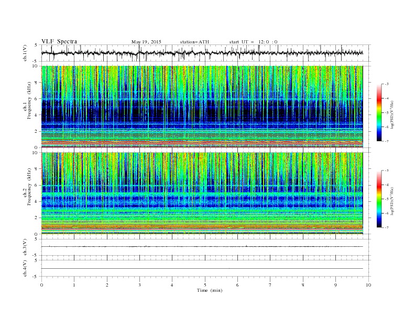Click the "ch.1(V)" waveform axis label
The width and height of the screenshot is (415, 320).
[x=25, y=54]
